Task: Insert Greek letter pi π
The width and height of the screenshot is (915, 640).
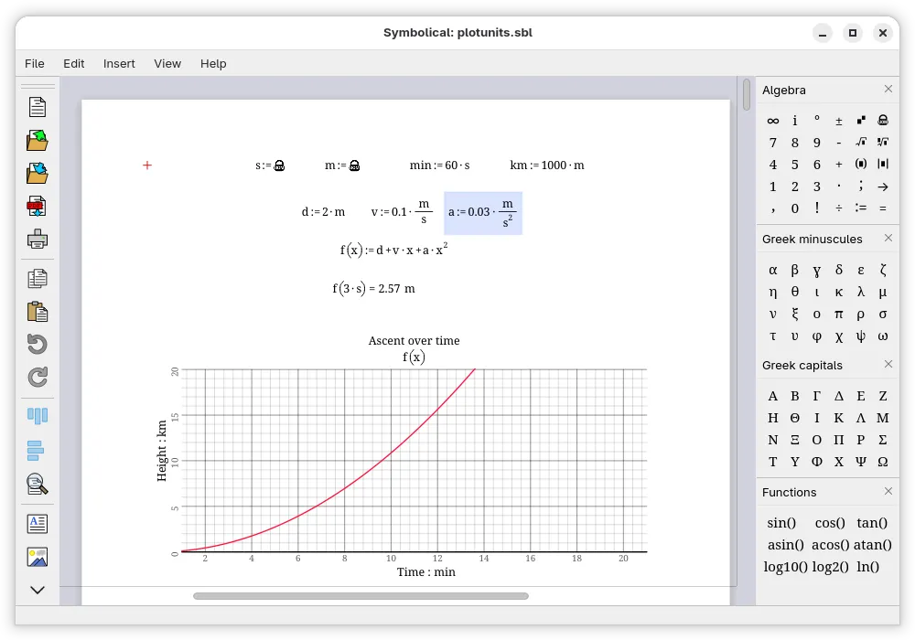Action: tap(838, 315)
